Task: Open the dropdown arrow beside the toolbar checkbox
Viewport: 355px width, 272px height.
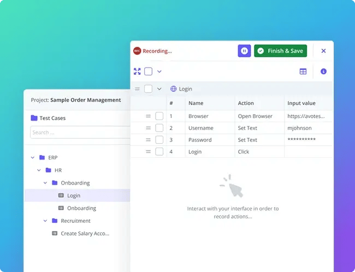Action: point(159,72)
